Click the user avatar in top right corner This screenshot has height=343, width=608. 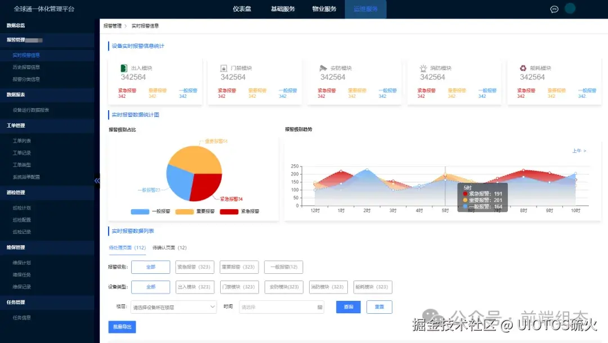tap(570, 9)
